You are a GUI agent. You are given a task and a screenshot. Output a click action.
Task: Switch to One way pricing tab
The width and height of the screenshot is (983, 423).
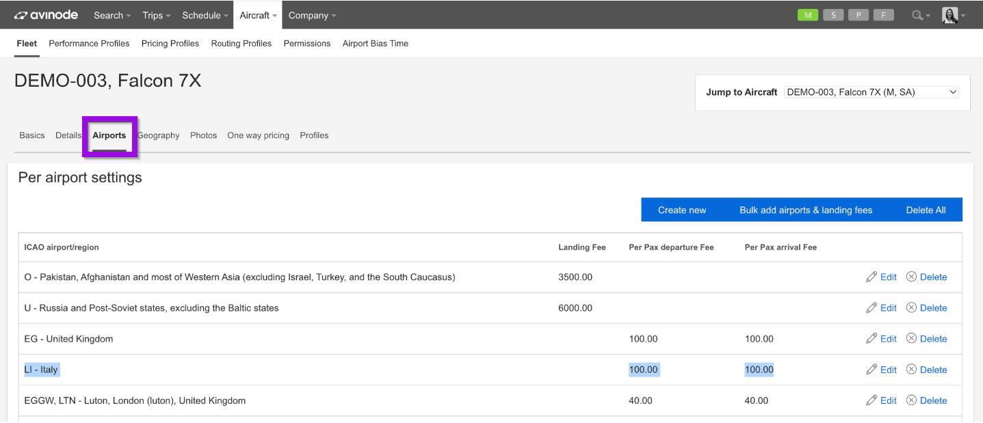(x=258, y=135)
